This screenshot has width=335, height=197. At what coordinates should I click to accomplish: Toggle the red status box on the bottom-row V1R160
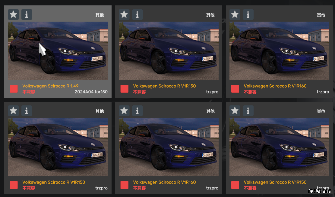[124, 185]
